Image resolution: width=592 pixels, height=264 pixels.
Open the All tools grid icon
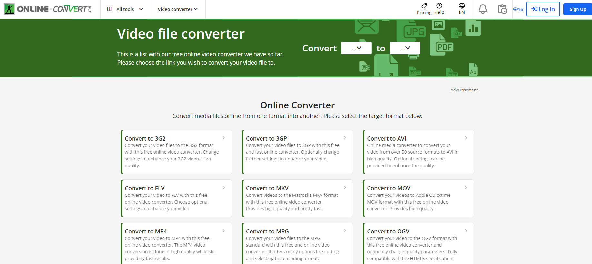coord(109,9)
